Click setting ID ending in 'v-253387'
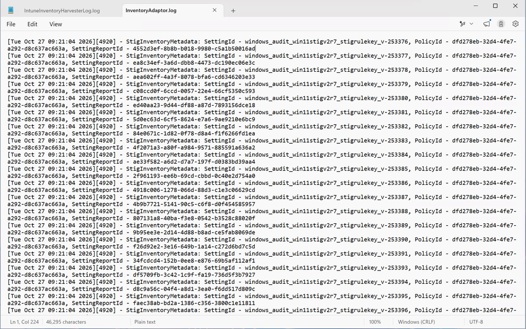The image size is (526, 329). 326,197
